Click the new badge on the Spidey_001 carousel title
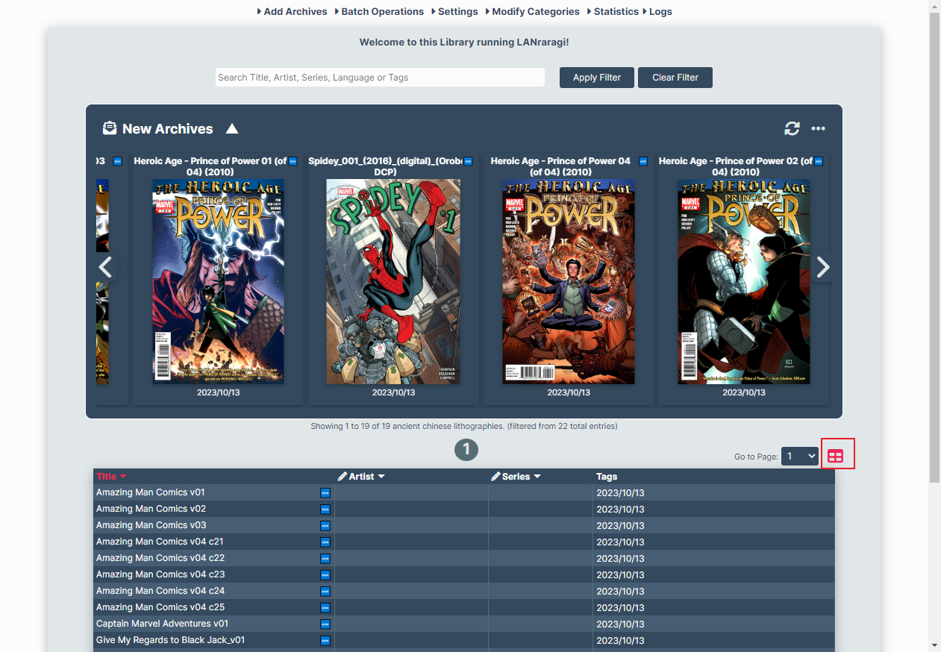Image resolution: width=941 pixels, height=652 pixels. point(468,161)
